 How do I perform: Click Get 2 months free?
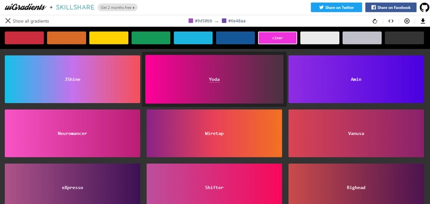click(117, 7)
